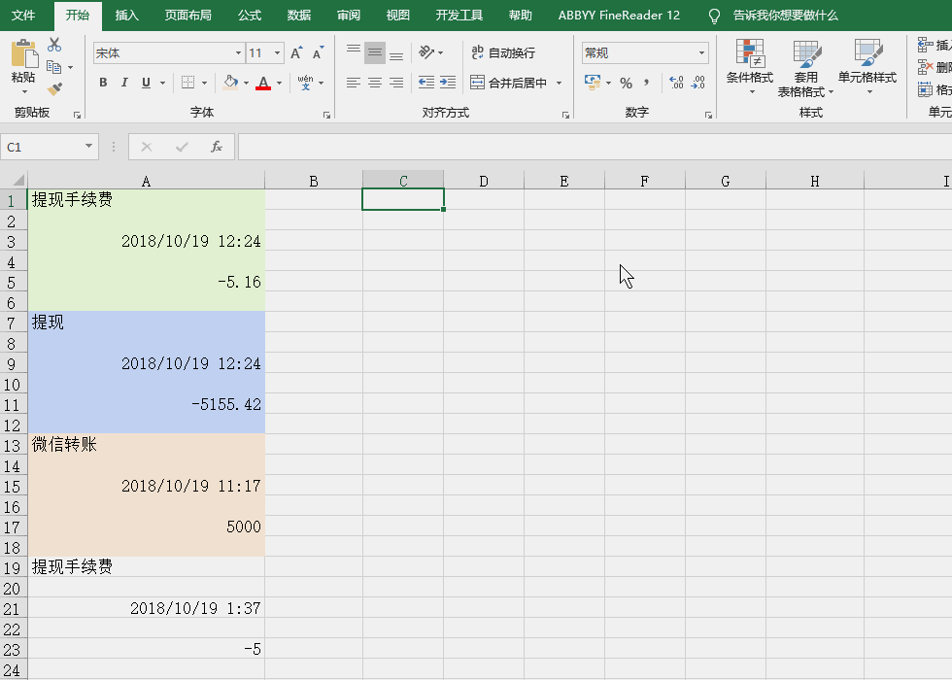Click the accounting number format icon

pyautogui.click(x=592, y=83)
